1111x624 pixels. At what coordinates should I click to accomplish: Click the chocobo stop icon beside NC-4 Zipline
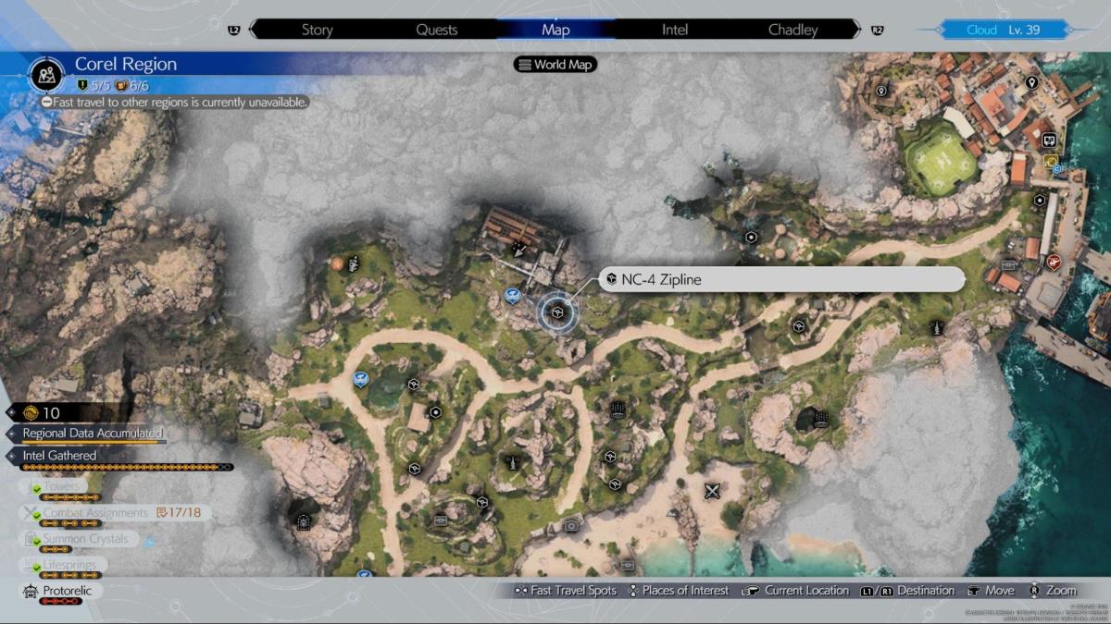[x=512, y=296]
